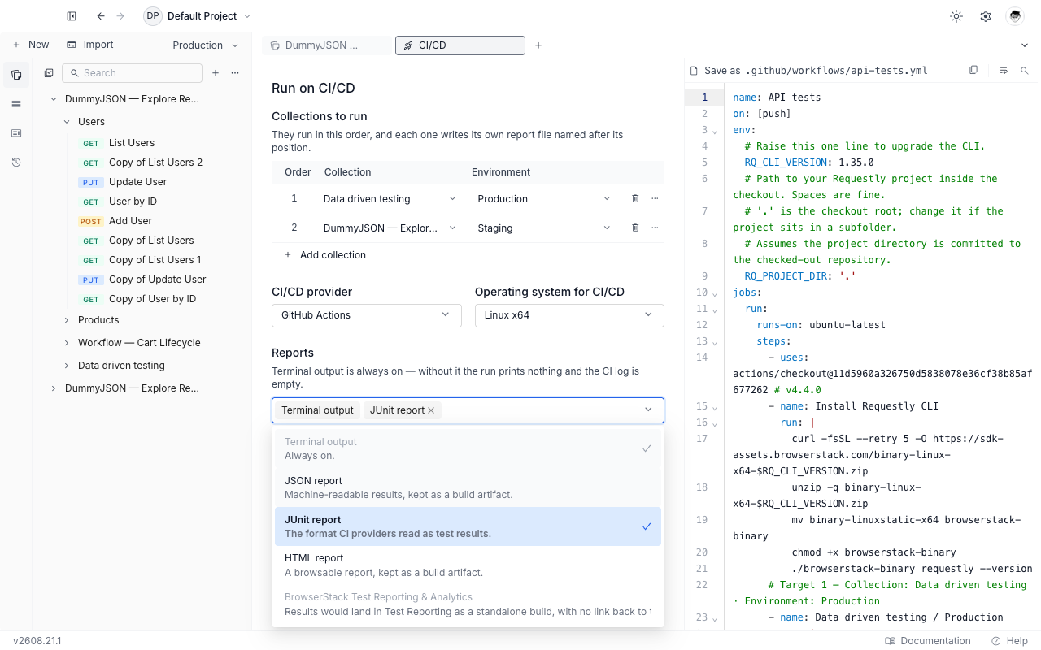Open the third sidebar panel icon
The image size is (1041, 650).
coord(16,133)
